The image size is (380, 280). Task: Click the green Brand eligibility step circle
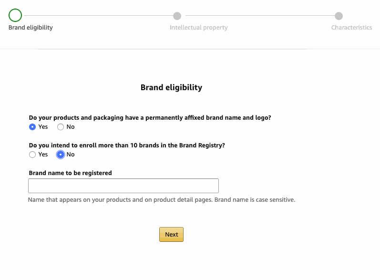[x=15, y=16]
